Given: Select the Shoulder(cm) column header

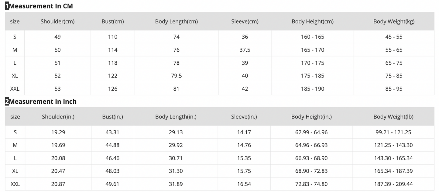Looking at the screenshot, I should click(57, 21).
